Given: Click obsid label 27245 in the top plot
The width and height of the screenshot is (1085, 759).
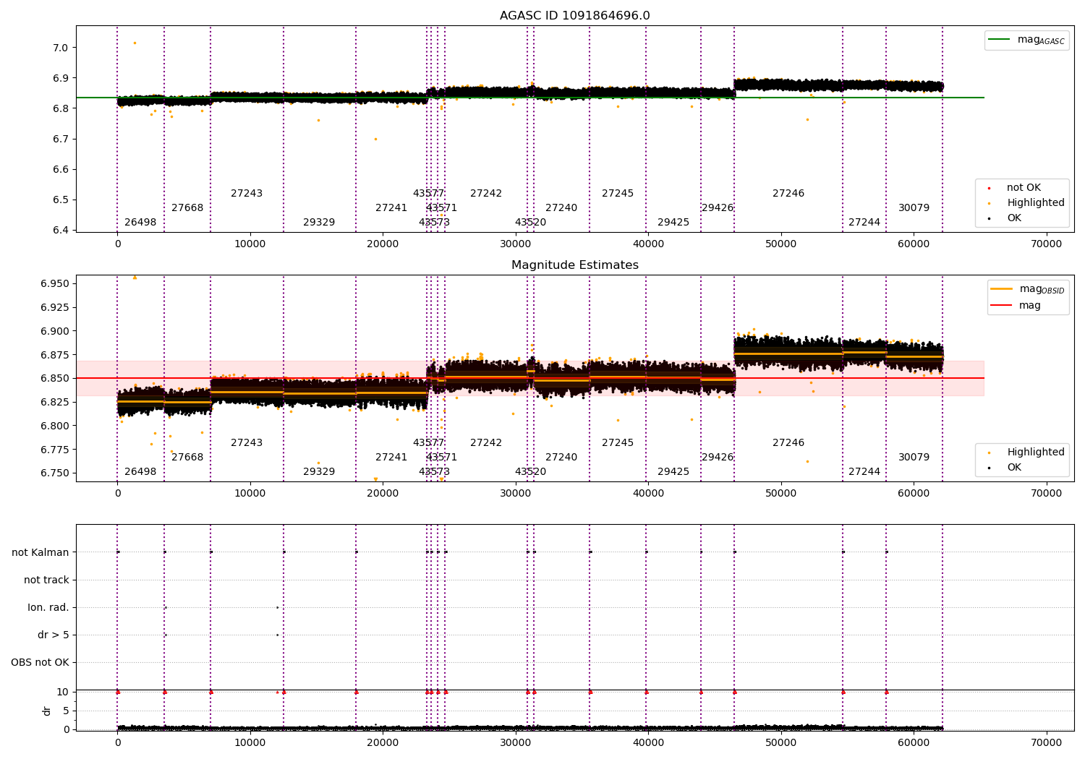Looking at the screenshot, I should [618, 194].
